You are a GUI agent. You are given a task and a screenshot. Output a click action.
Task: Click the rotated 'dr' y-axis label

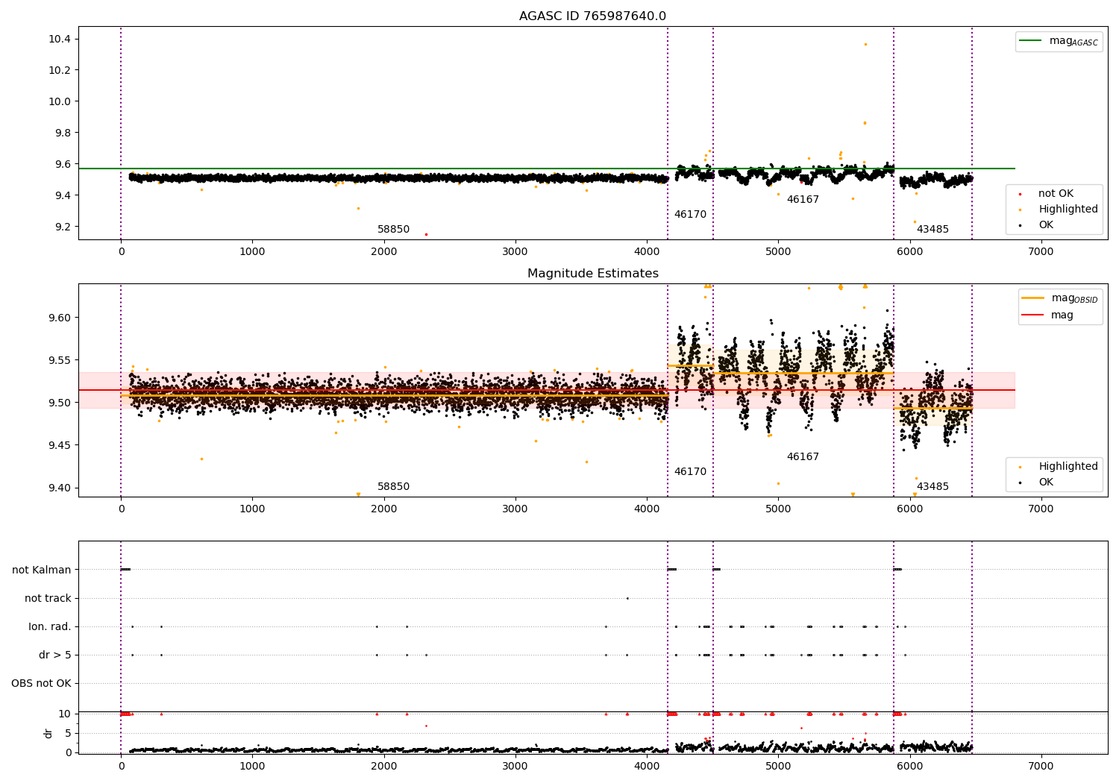point(48,733)
